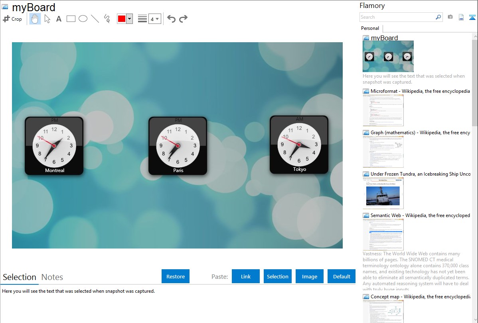Click the red color swatch

(122, 19)
